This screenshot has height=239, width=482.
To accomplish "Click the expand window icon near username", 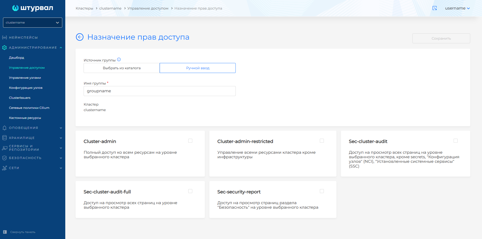I will pos(435,8).
